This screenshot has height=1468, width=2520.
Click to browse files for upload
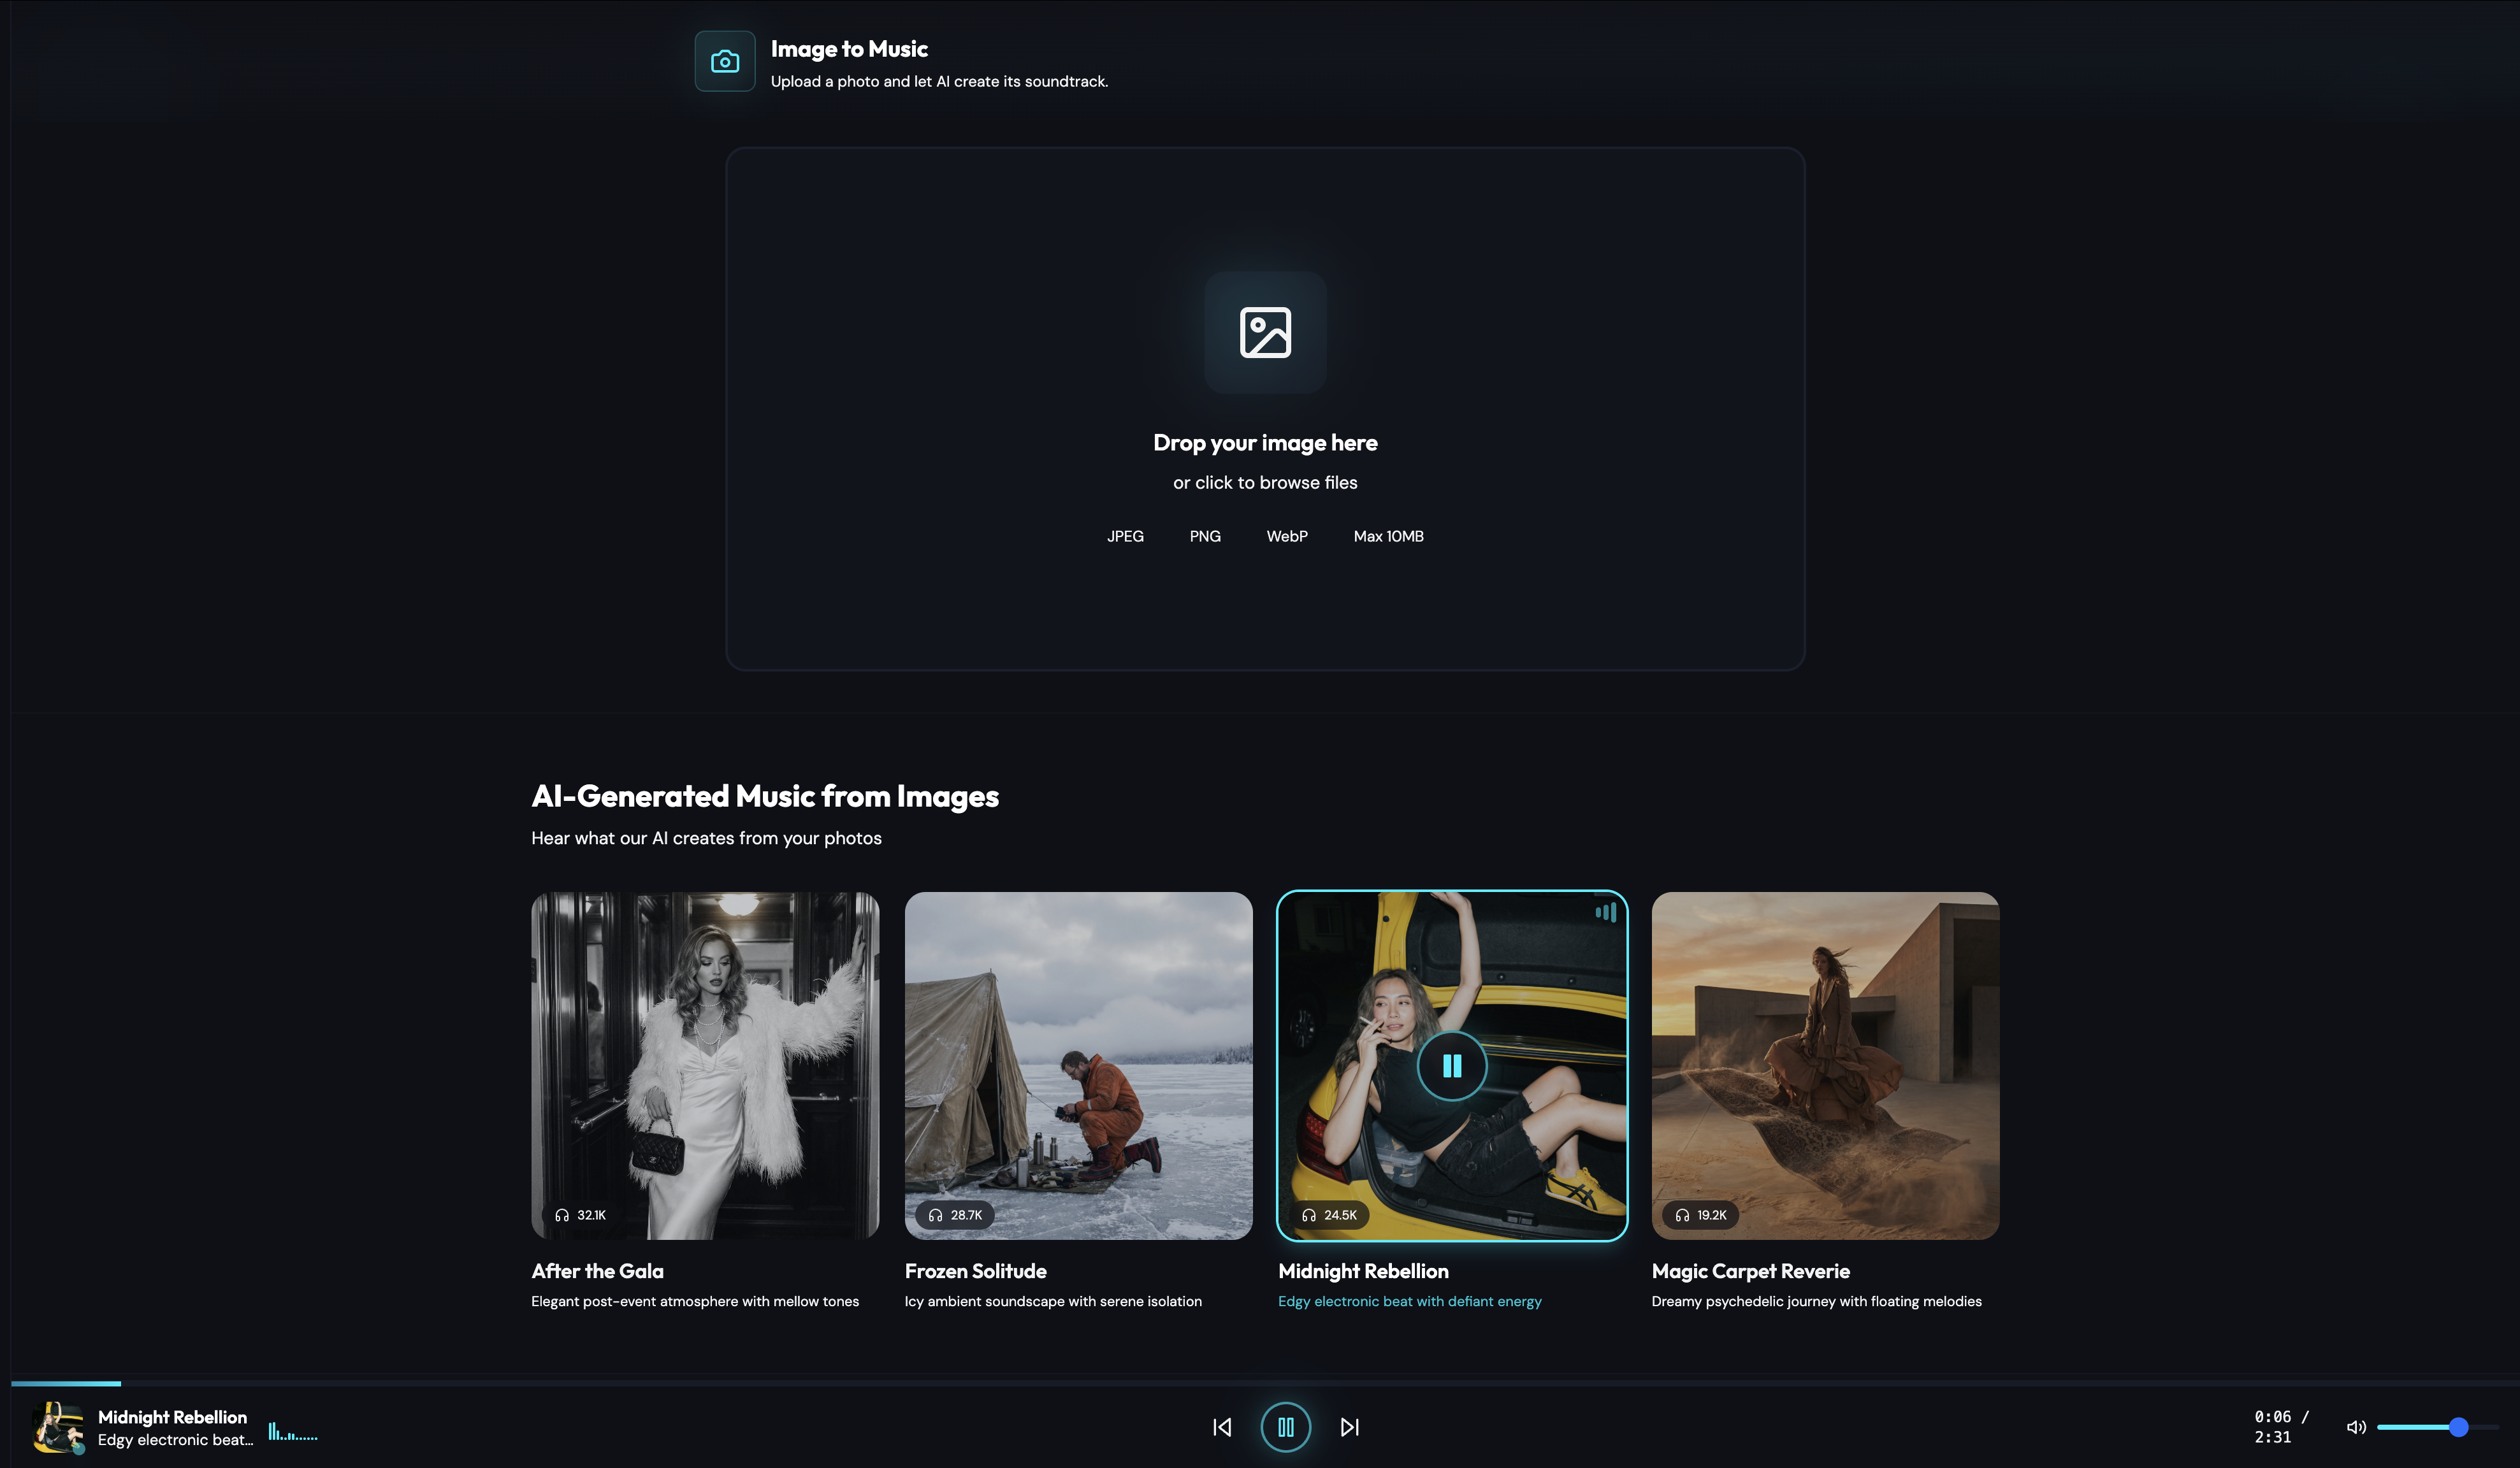tap(1265, 482)
